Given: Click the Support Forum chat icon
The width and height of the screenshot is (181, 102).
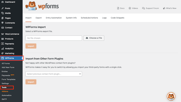Looking at the screenshot, I should (x=143, y=8).
